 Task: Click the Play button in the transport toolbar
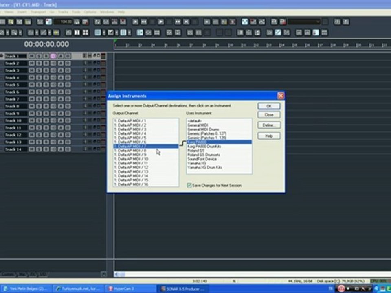(161, 22)
